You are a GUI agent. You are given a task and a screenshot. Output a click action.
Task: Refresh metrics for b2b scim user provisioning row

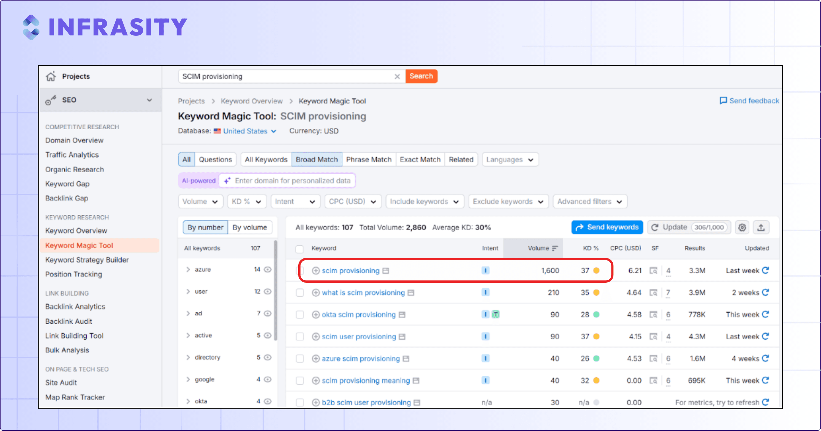766,402
